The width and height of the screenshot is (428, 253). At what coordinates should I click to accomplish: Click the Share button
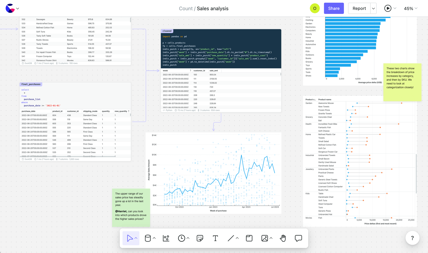click(334, 8)
